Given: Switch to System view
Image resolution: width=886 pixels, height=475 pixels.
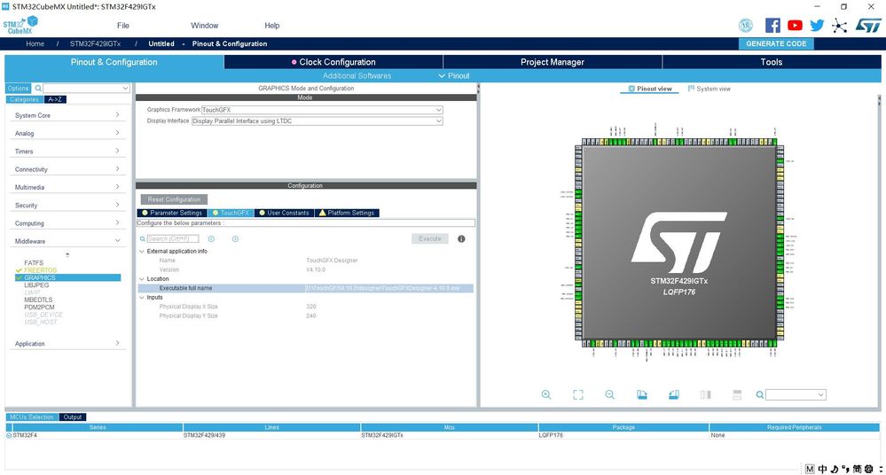Looking at the screenshot, I should click(710, 89).
